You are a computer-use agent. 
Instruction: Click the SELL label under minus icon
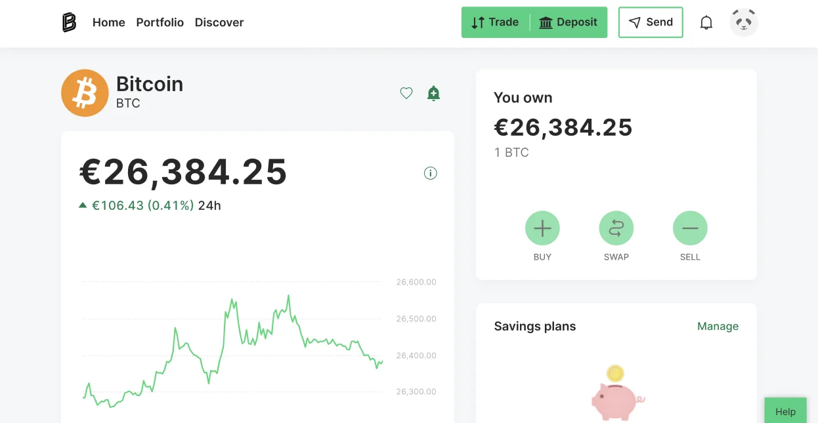pos(690,257)
